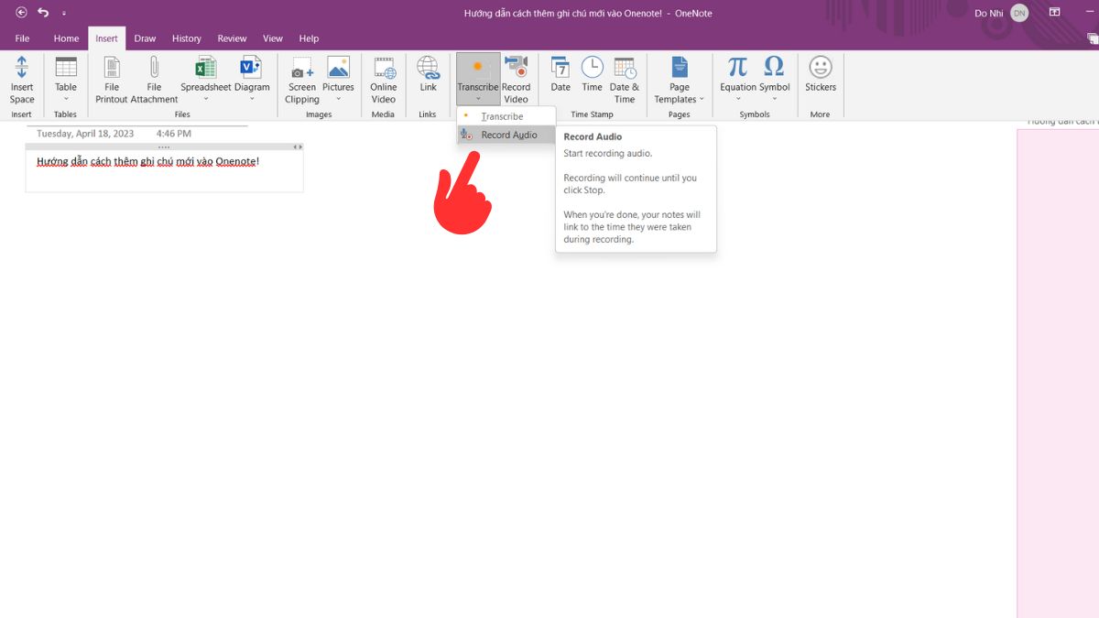Click the note text about Onenote
Screen dimensions: 1099x618
(148, 162)
